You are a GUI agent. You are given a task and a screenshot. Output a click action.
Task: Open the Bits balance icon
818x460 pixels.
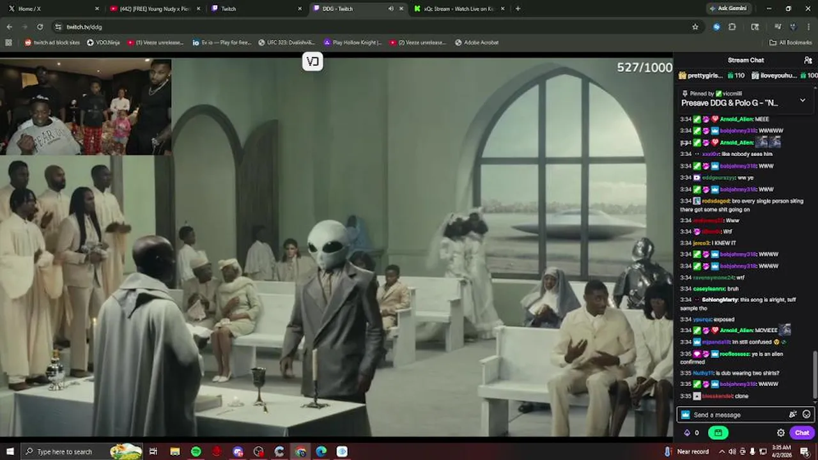[687, 433]
